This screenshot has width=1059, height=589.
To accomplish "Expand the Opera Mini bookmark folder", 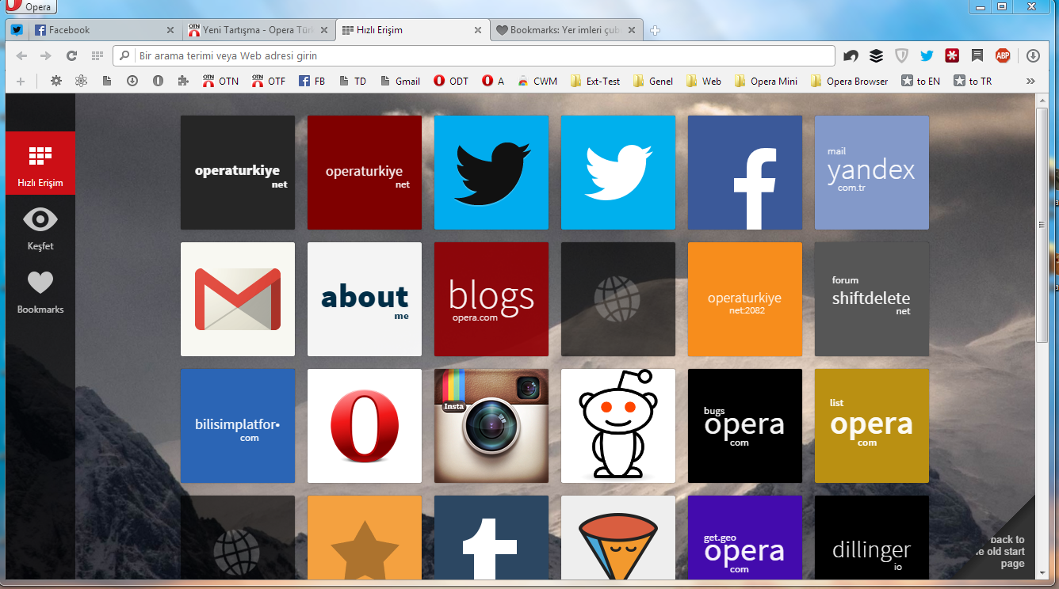I will pyautogui.click(x=766, y=81).
